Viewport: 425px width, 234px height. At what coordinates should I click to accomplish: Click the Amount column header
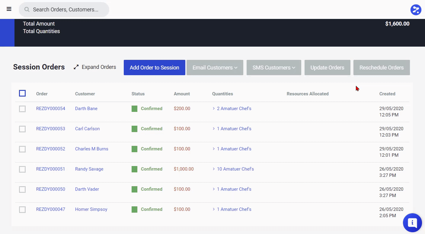point(182,94)
